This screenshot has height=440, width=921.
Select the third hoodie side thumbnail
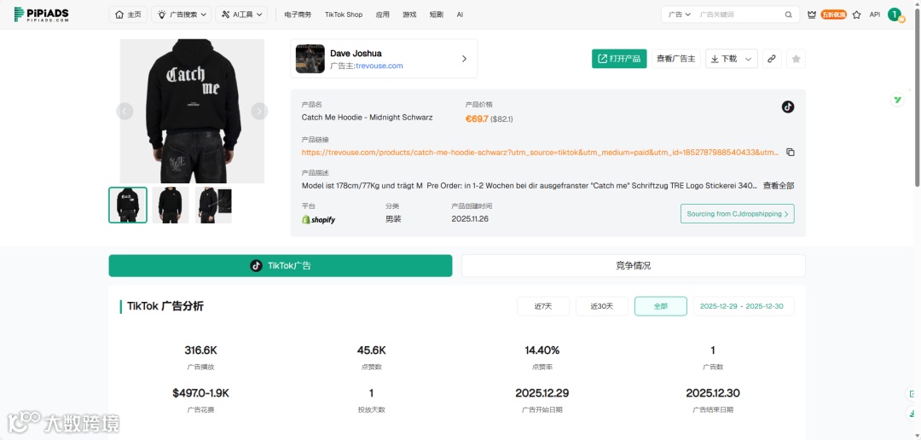point(213,205)
